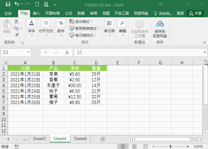The width and height of the screenshot is (208, 149).
Task: Open ribbon display options icon in title bar
Action: click(161, 4)
